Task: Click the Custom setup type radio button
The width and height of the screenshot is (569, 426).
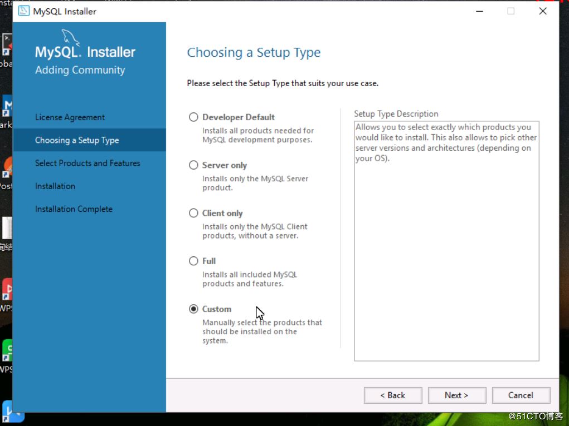Action: tap(193, 309)
